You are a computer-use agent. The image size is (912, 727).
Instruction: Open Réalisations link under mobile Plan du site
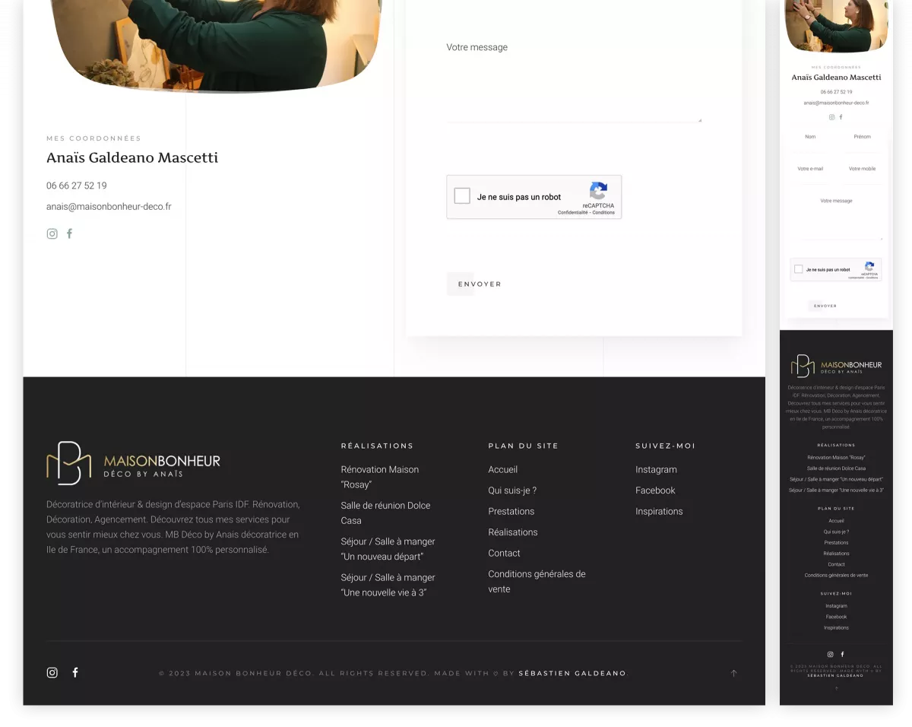[x=836, y=554]
